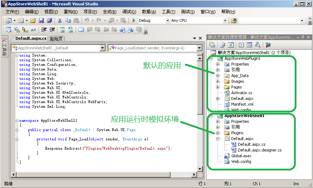
Task: Click View Code icon in Solution Explorer
Action: [241, 45]
